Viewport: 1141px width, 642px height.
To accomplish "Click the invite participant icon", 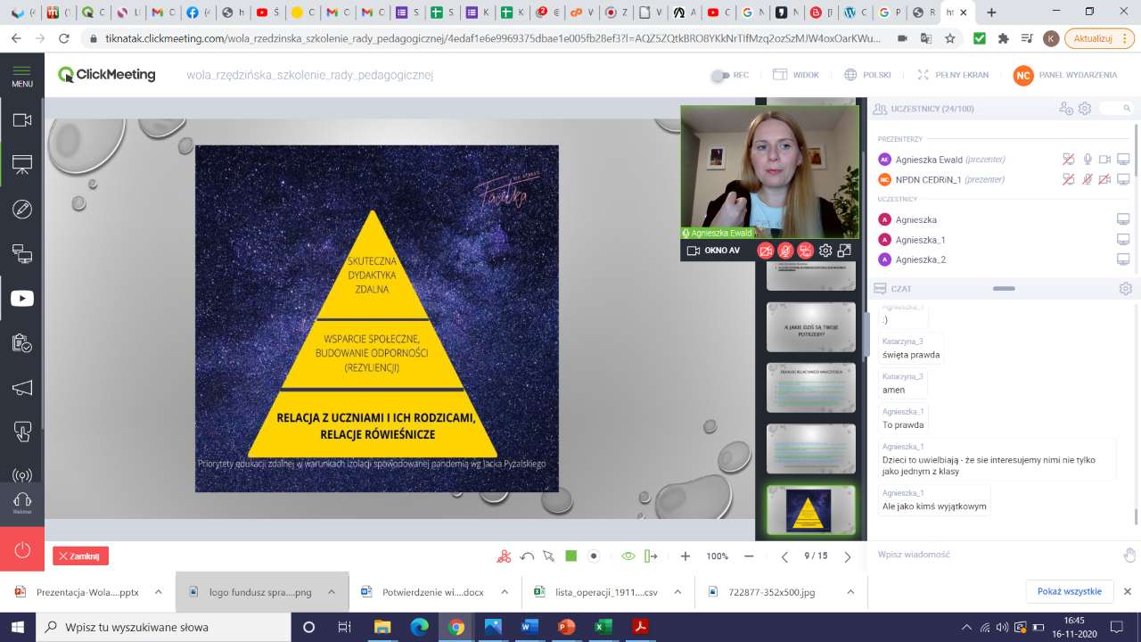I will (x=1065, y=109).
